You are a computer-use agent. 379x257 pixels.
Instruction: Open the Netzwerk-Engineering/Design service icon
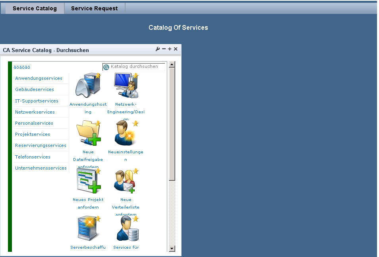click(126, 85)
